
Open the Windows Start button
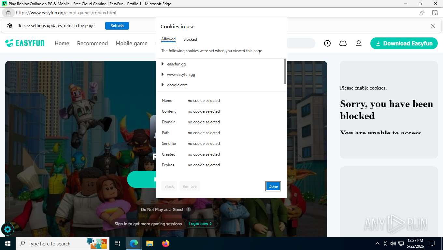click(8, 243)
